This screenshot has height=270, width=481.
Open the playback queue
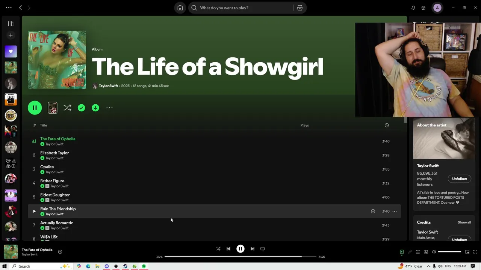click(418, 252)
